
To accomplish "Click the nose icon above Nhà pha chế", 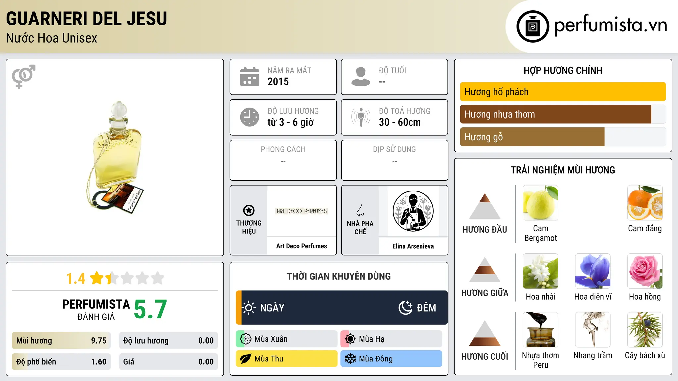I will [x=360, y=210].
